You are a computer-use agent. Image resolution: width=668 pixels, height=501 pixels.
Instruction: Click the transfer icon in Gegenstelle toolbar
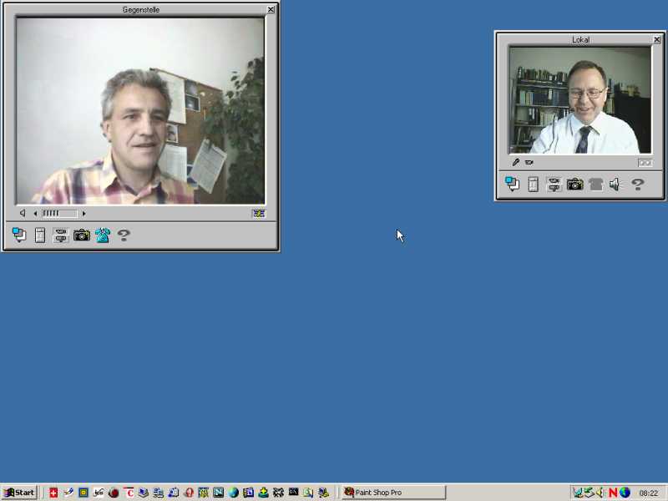point(61,235)
